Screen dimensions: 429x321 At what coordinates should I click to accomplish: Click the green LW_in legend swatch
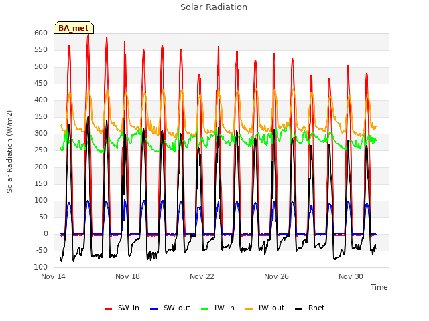[x=205, y=309]
